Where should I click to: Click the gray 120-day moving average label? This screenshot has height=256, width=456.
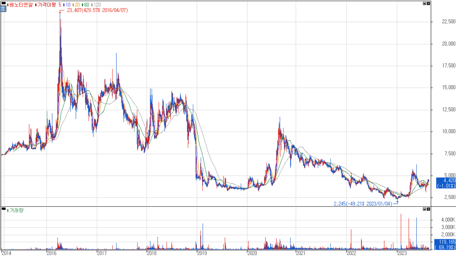[x=96, y=5]
